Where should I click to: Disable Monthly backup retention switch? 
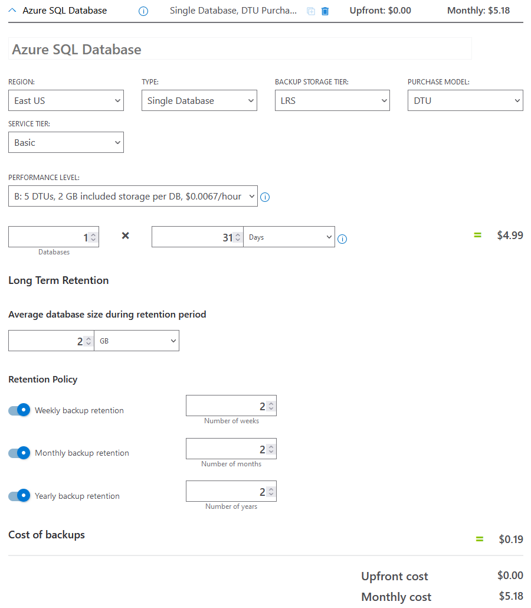(19, 453)
